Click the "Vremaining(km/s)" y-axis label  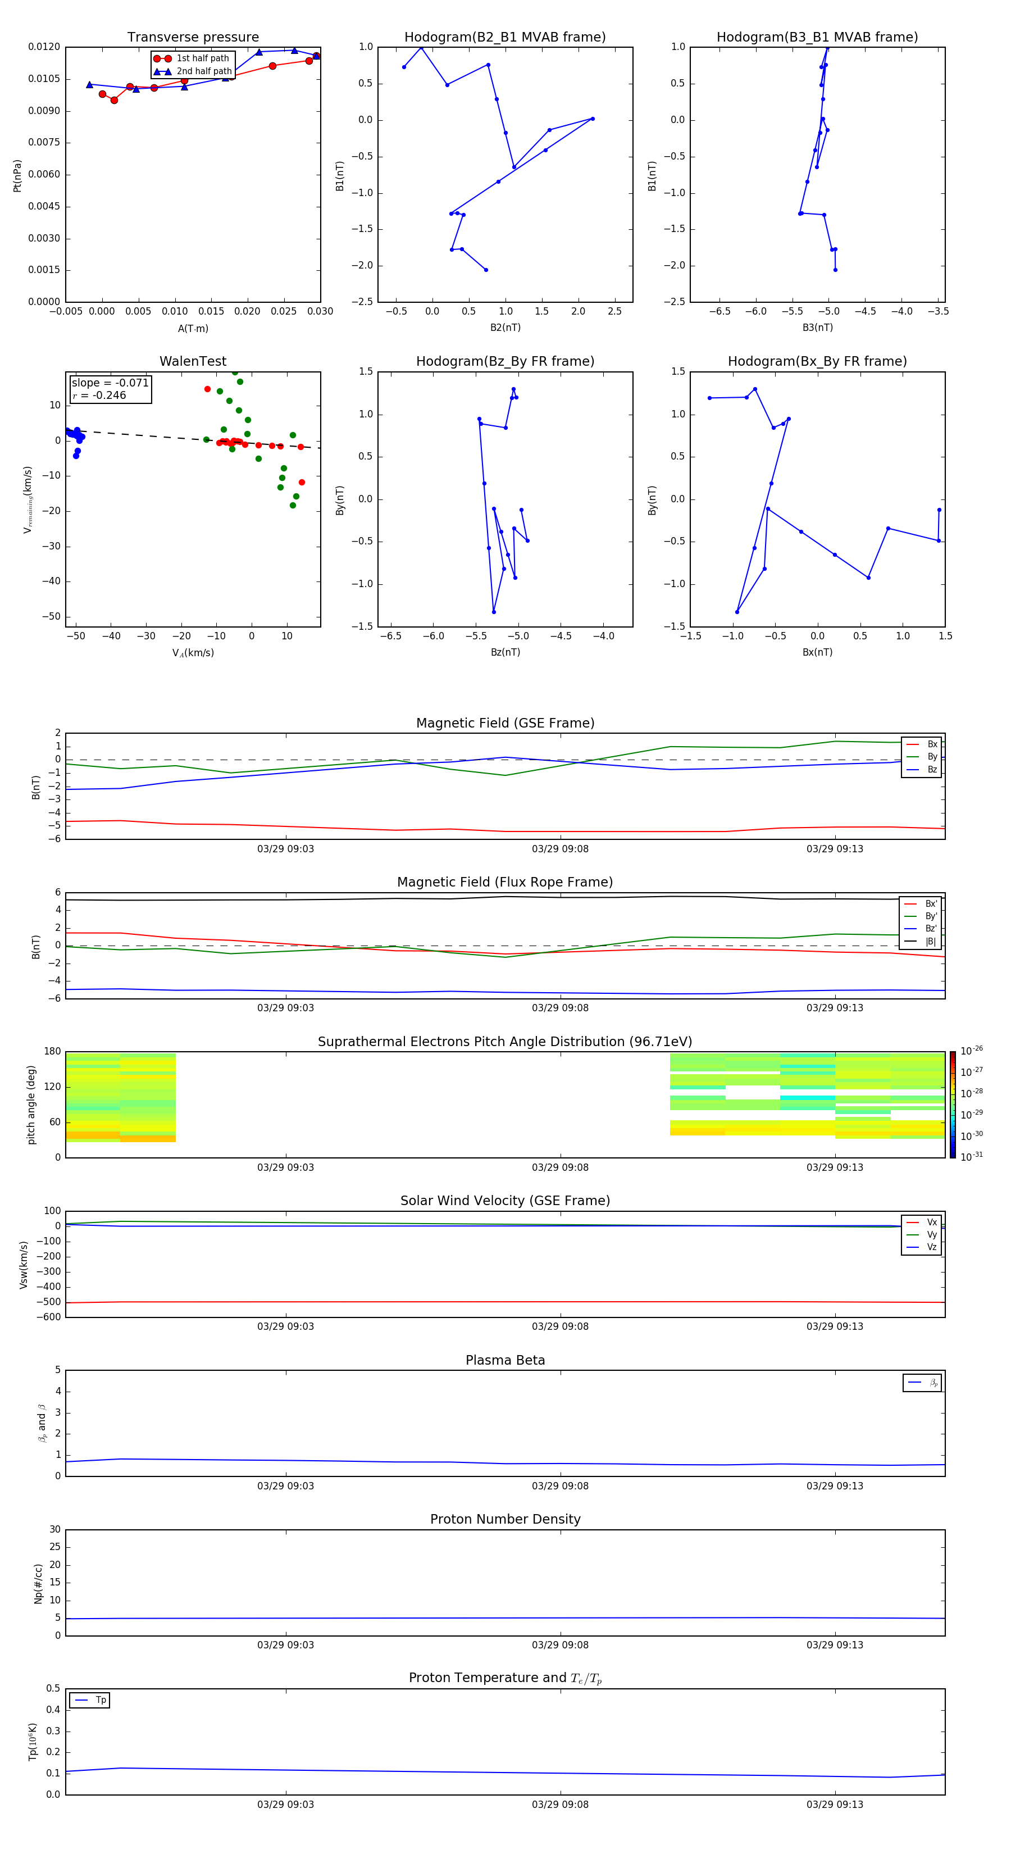[28, 499]
